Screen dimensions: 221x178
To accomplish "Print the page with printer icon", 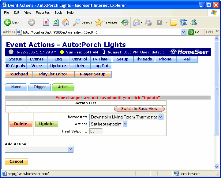I will (148, 22).
